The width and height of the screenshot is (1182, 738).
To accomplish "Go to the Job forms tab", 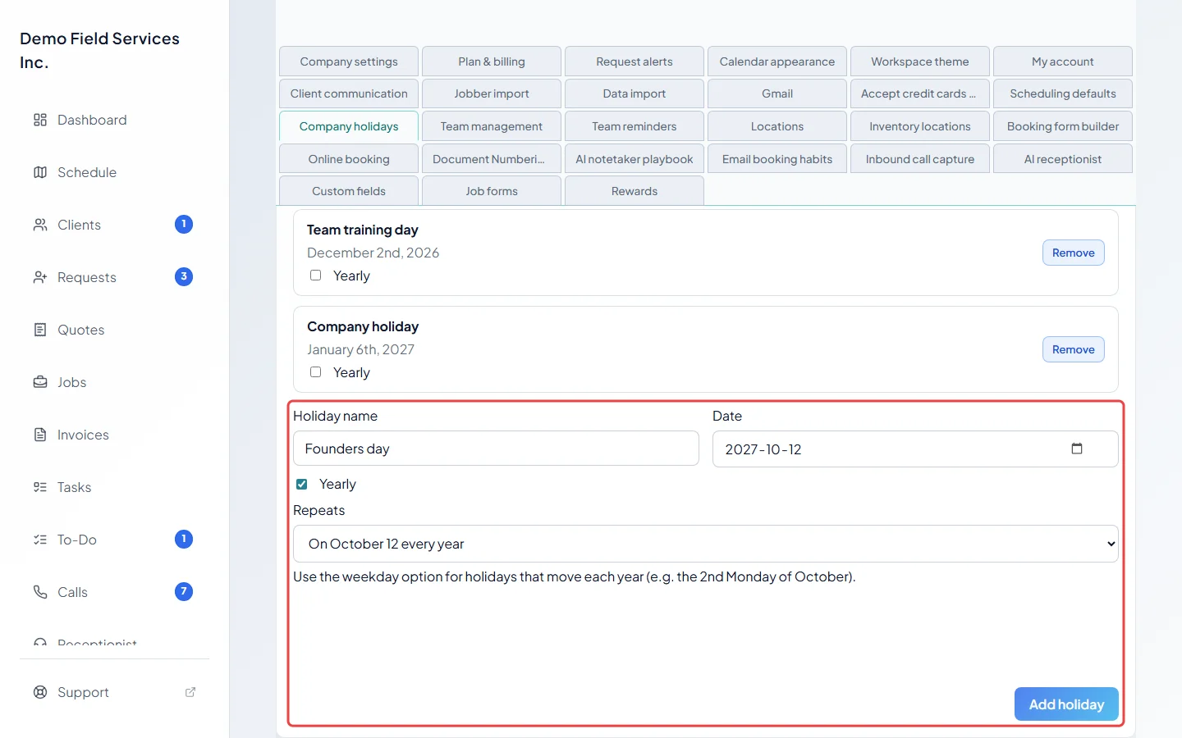I will point(492,191).
